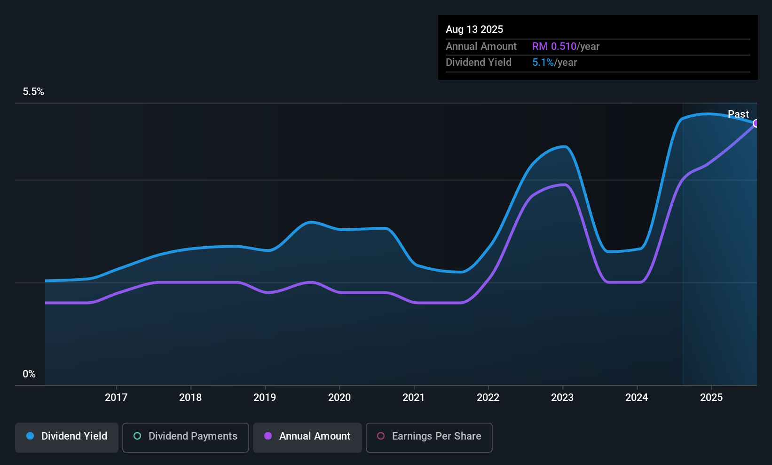Screen dimensions: 772x465
Task: Click the purple Annual Amount legend dot
Action: [x=268, y=436]
